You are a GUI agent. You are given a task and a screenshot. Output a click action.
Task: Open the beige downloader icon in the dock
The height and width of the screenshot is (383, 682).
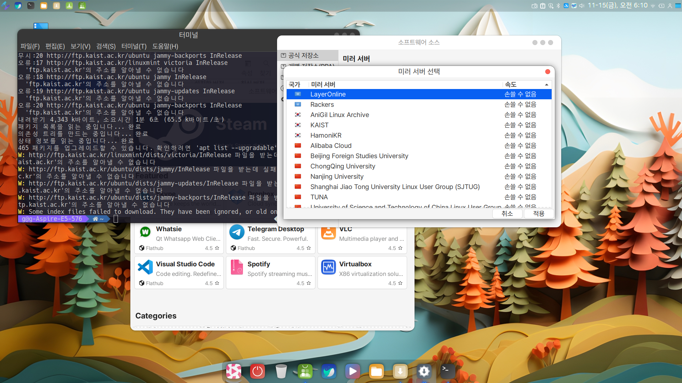pyautogui.click(x=400, y=371)
